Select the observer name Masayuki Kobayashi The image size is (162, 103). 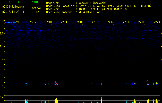92,3
